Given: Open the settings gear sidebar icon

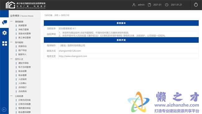Looking at the screenshot, I should coord(5,33).
